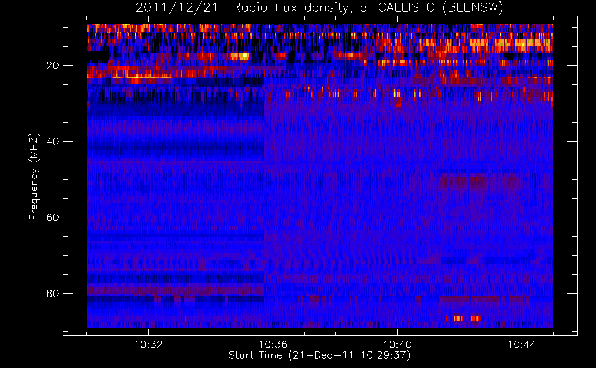Click the 60 MHz frequency label
Image resolution: width=596 pixels, height=368 pixels.
coord(53,217)
